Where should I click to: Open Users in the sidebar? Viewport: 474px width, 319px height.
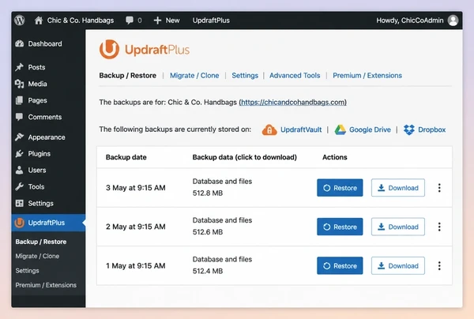click(37, 170)
